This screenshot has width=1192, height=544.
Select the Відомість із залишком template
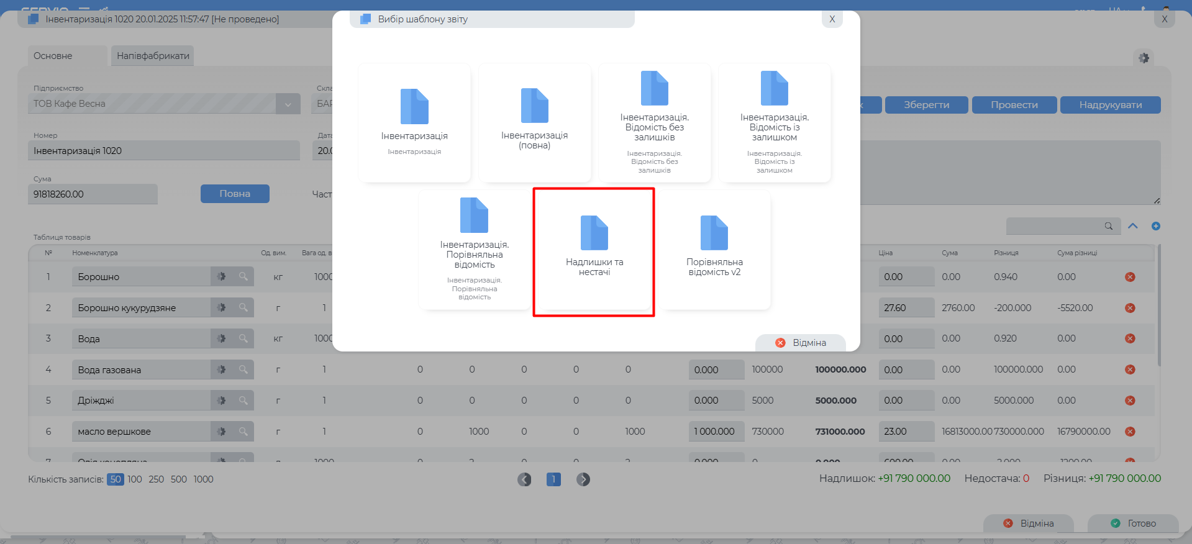774,122
